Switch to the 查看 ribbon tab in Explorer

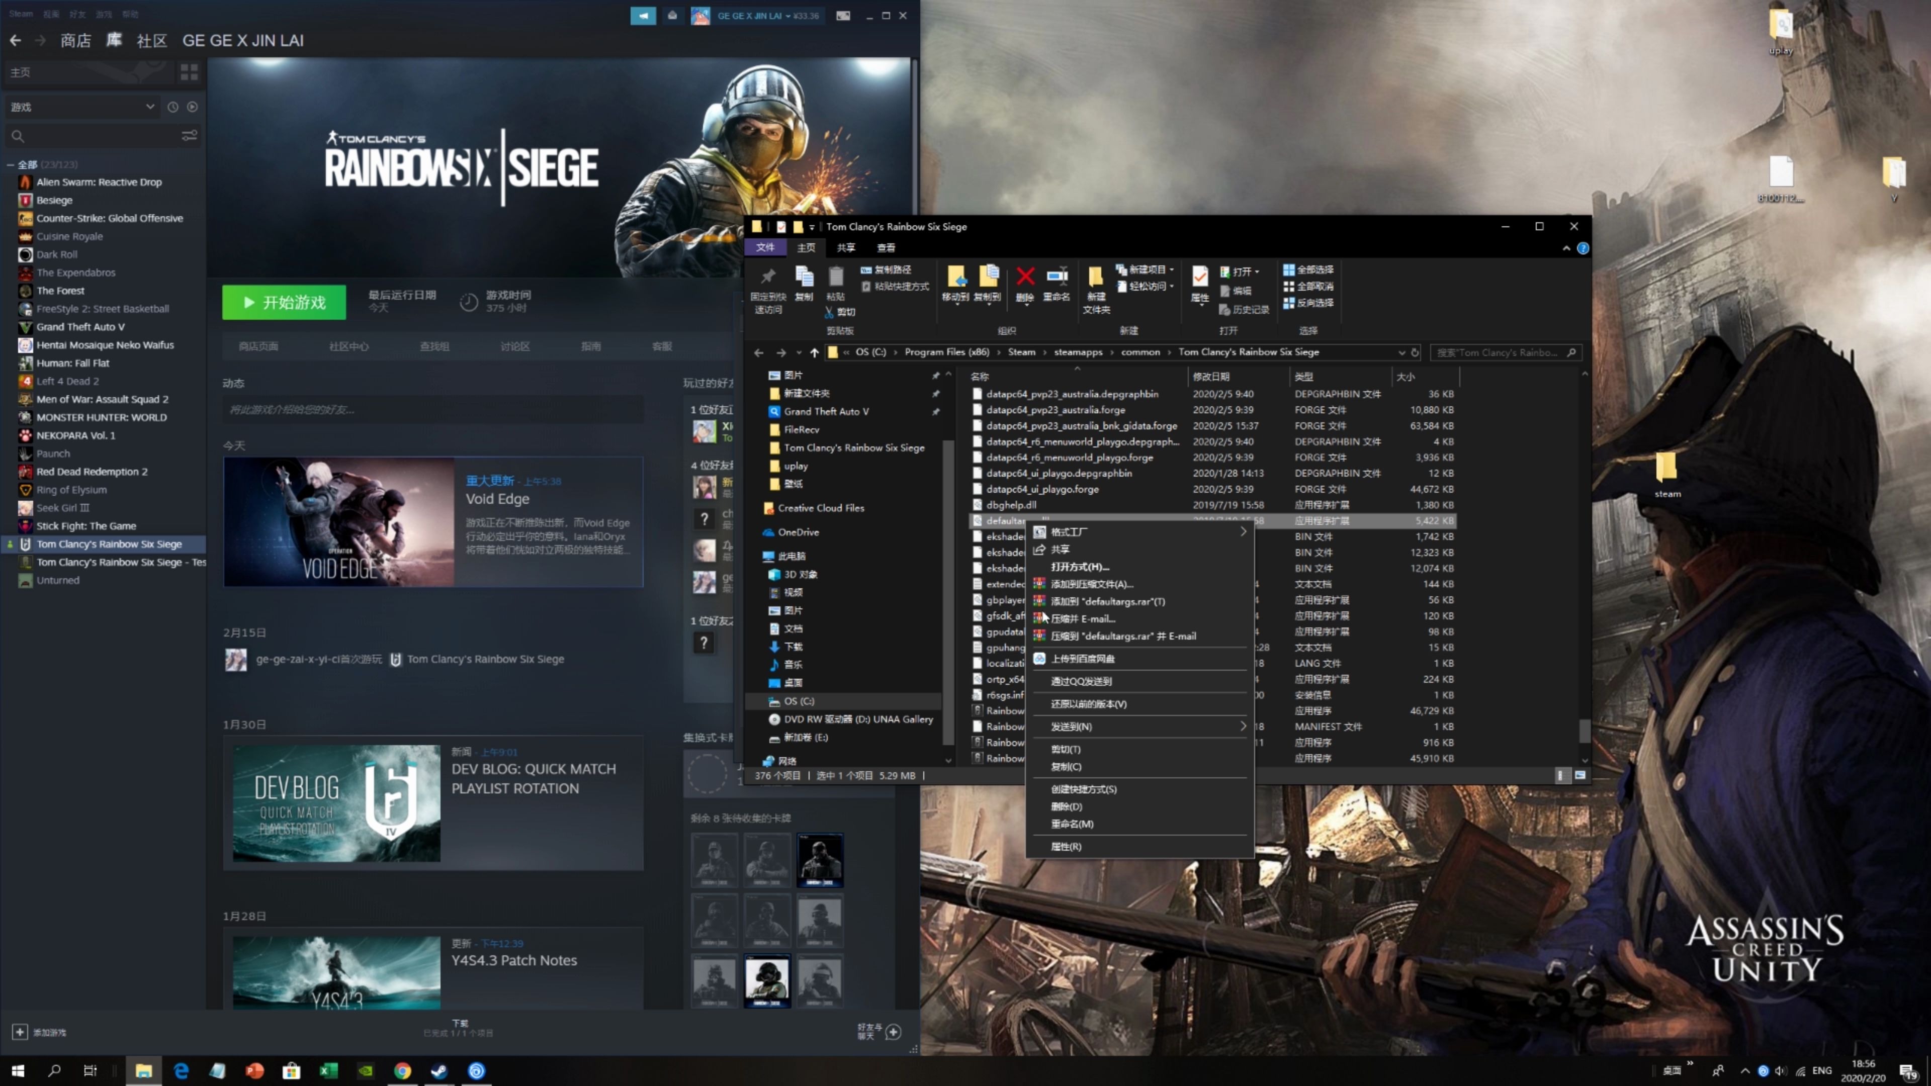[x=886, y=248]
